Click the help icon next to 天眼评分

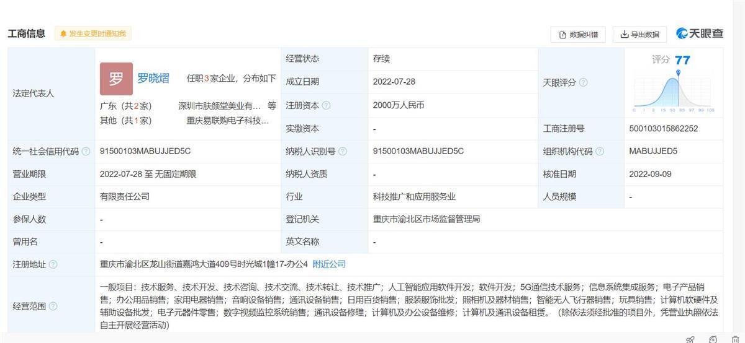(583, 82)
